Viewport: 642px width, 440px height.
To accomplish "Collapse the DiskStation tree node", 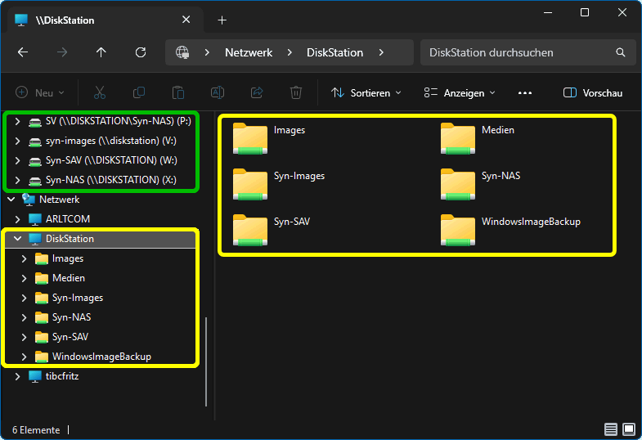I will pyautogui.click(x=17, y=239).
